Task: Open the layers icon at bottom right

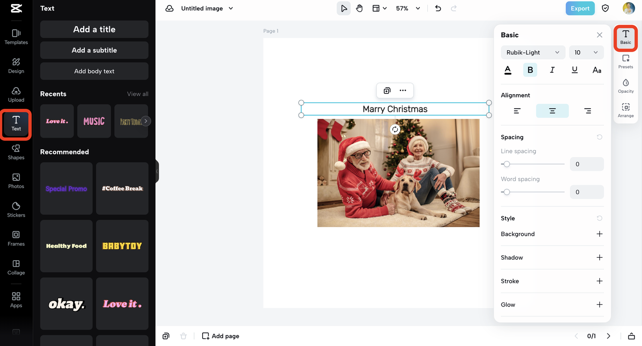Action: click(631, 336)
